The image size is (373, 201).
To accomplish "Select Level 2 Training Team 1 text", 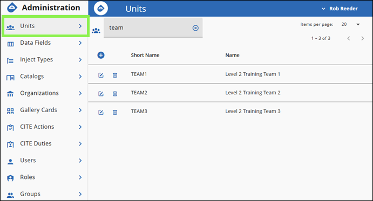I will 253,74.
